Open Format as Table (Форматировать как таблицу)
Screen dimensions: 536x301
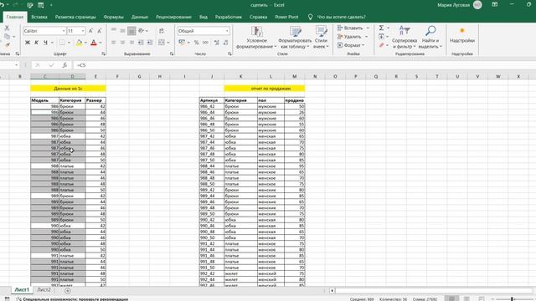click(x=295, y=37)
